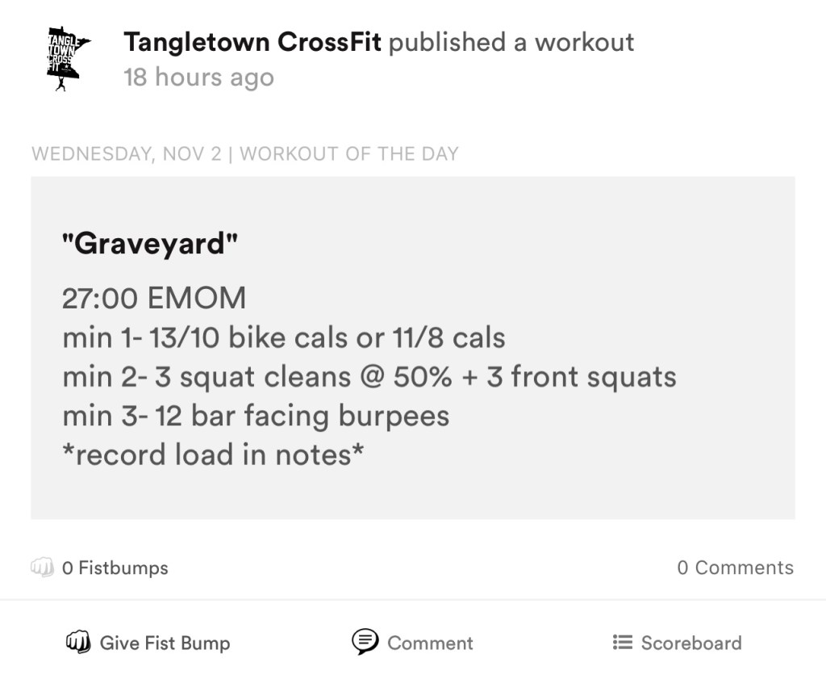Click the Workout of the Day date header

244,153
